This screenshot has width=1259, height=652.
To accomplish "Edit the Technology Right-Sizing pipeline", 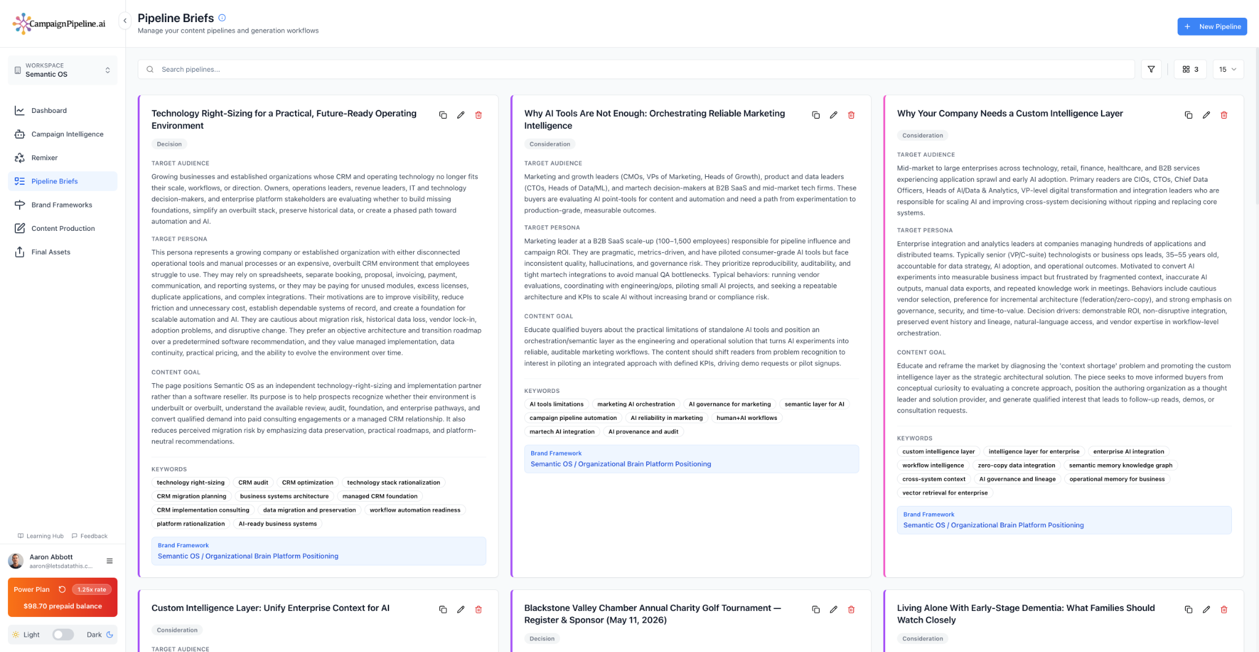I will tap(460, 115).
